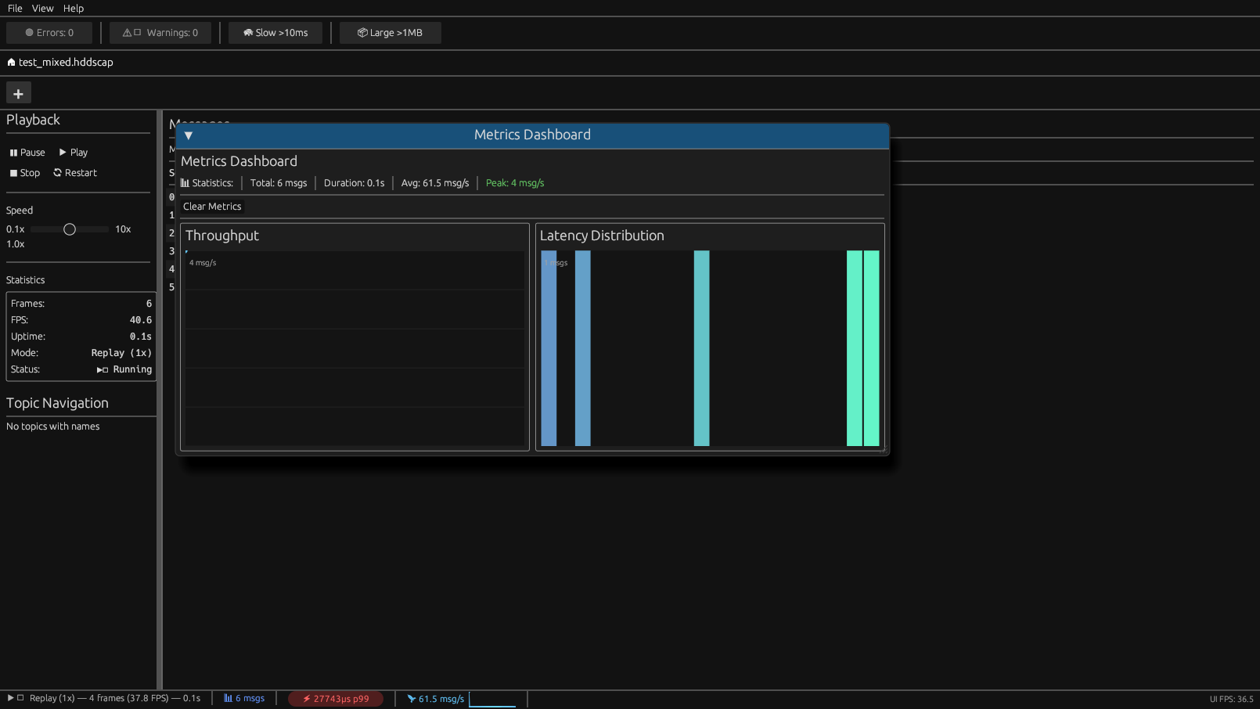Click the Errors: 0 filter icon
1260x709 pixels.
(31, 32)
